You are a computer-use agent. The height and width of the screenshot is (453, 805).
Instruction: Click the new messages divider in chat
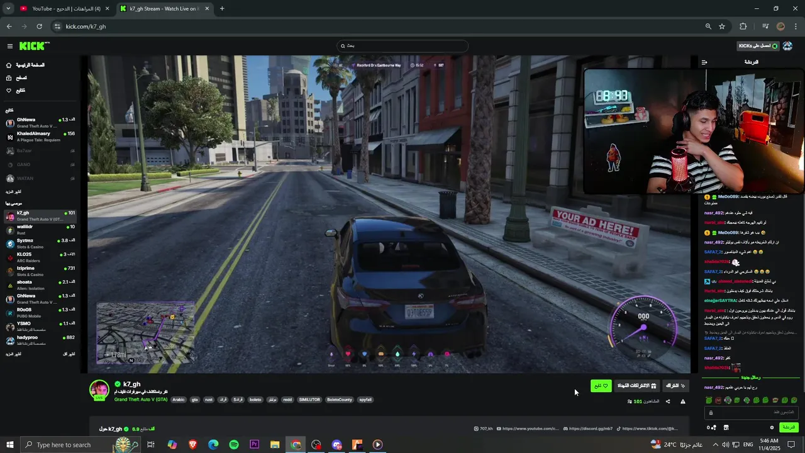coord(752,377)
